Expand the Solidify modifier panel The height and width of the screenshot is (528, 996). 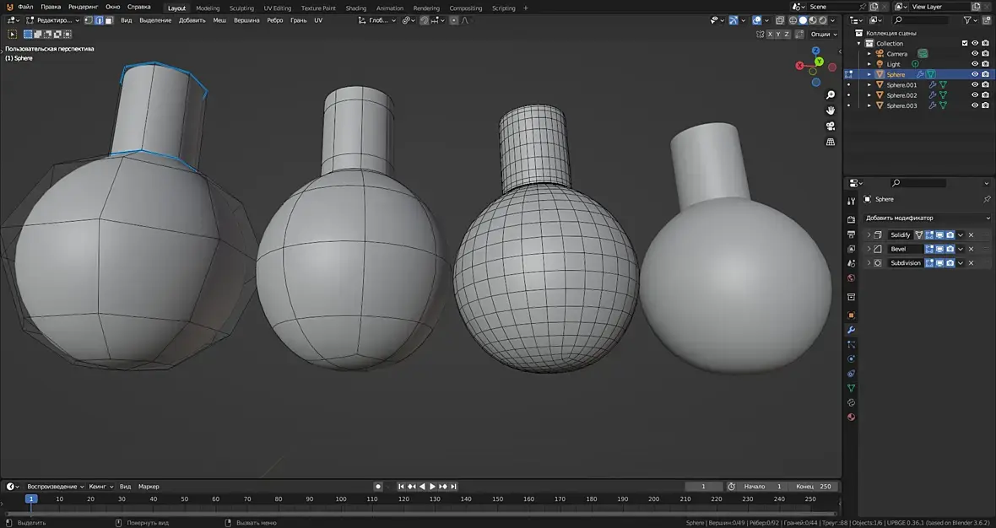(869, 235)
